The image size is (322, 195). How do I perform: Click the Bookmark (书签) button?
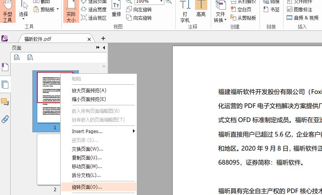(x=271, y=10)
